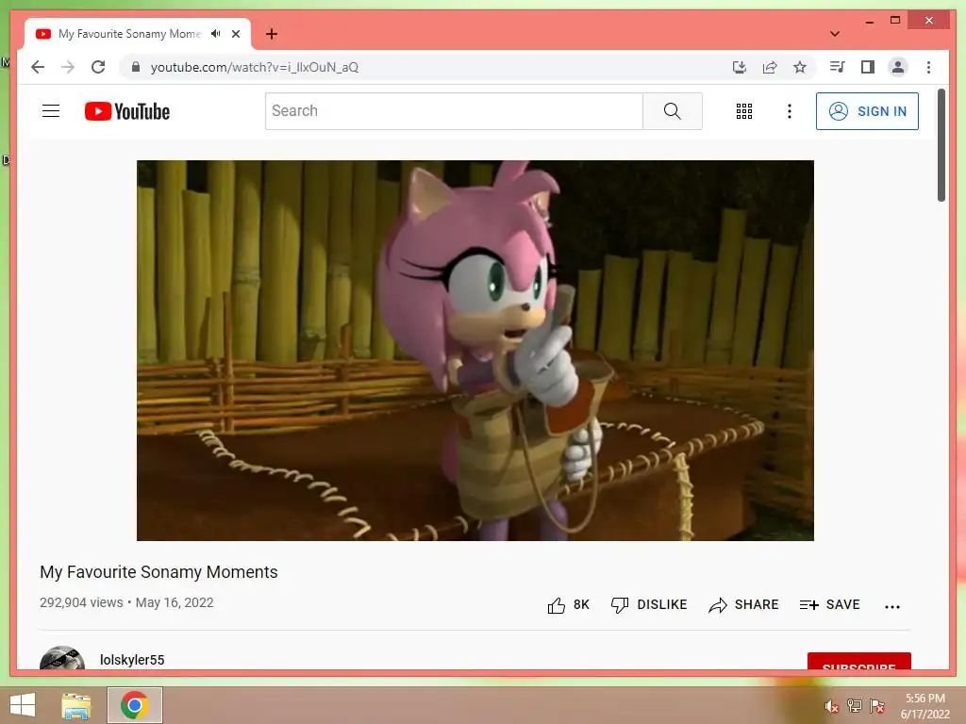Toggle the Chrome side panel

click(868, 67)
